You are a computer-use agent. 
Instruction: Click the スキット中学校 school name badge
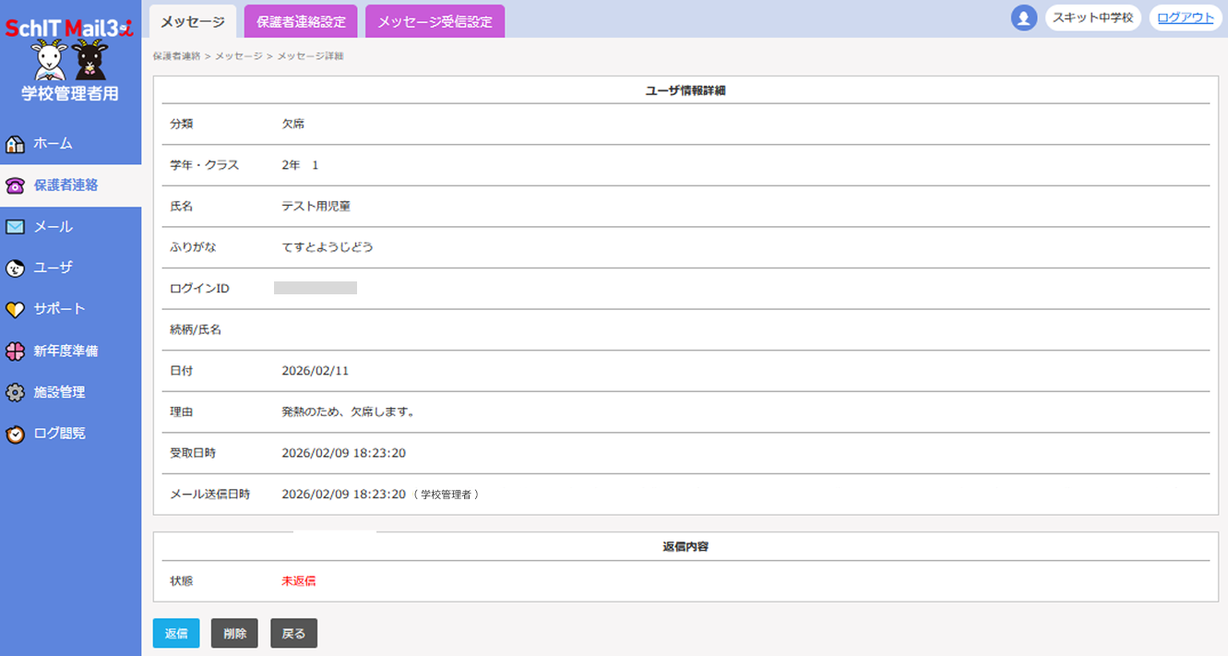click(x=1092, y=18)
